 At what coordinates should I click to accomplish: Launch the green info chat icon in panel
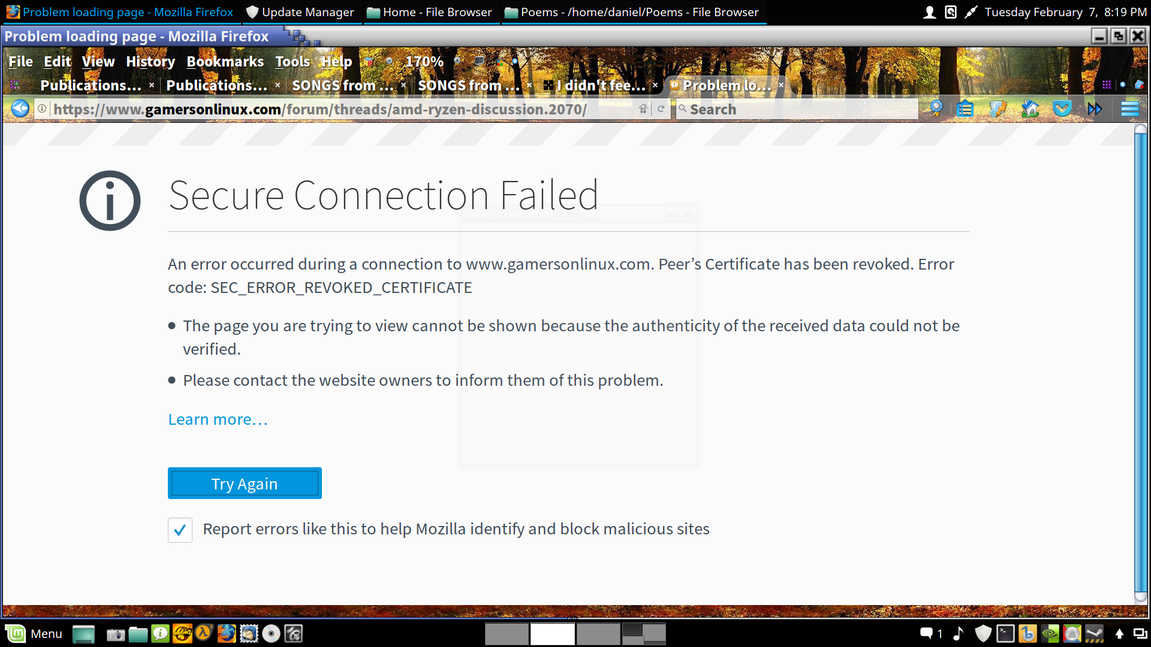[160, 634]
